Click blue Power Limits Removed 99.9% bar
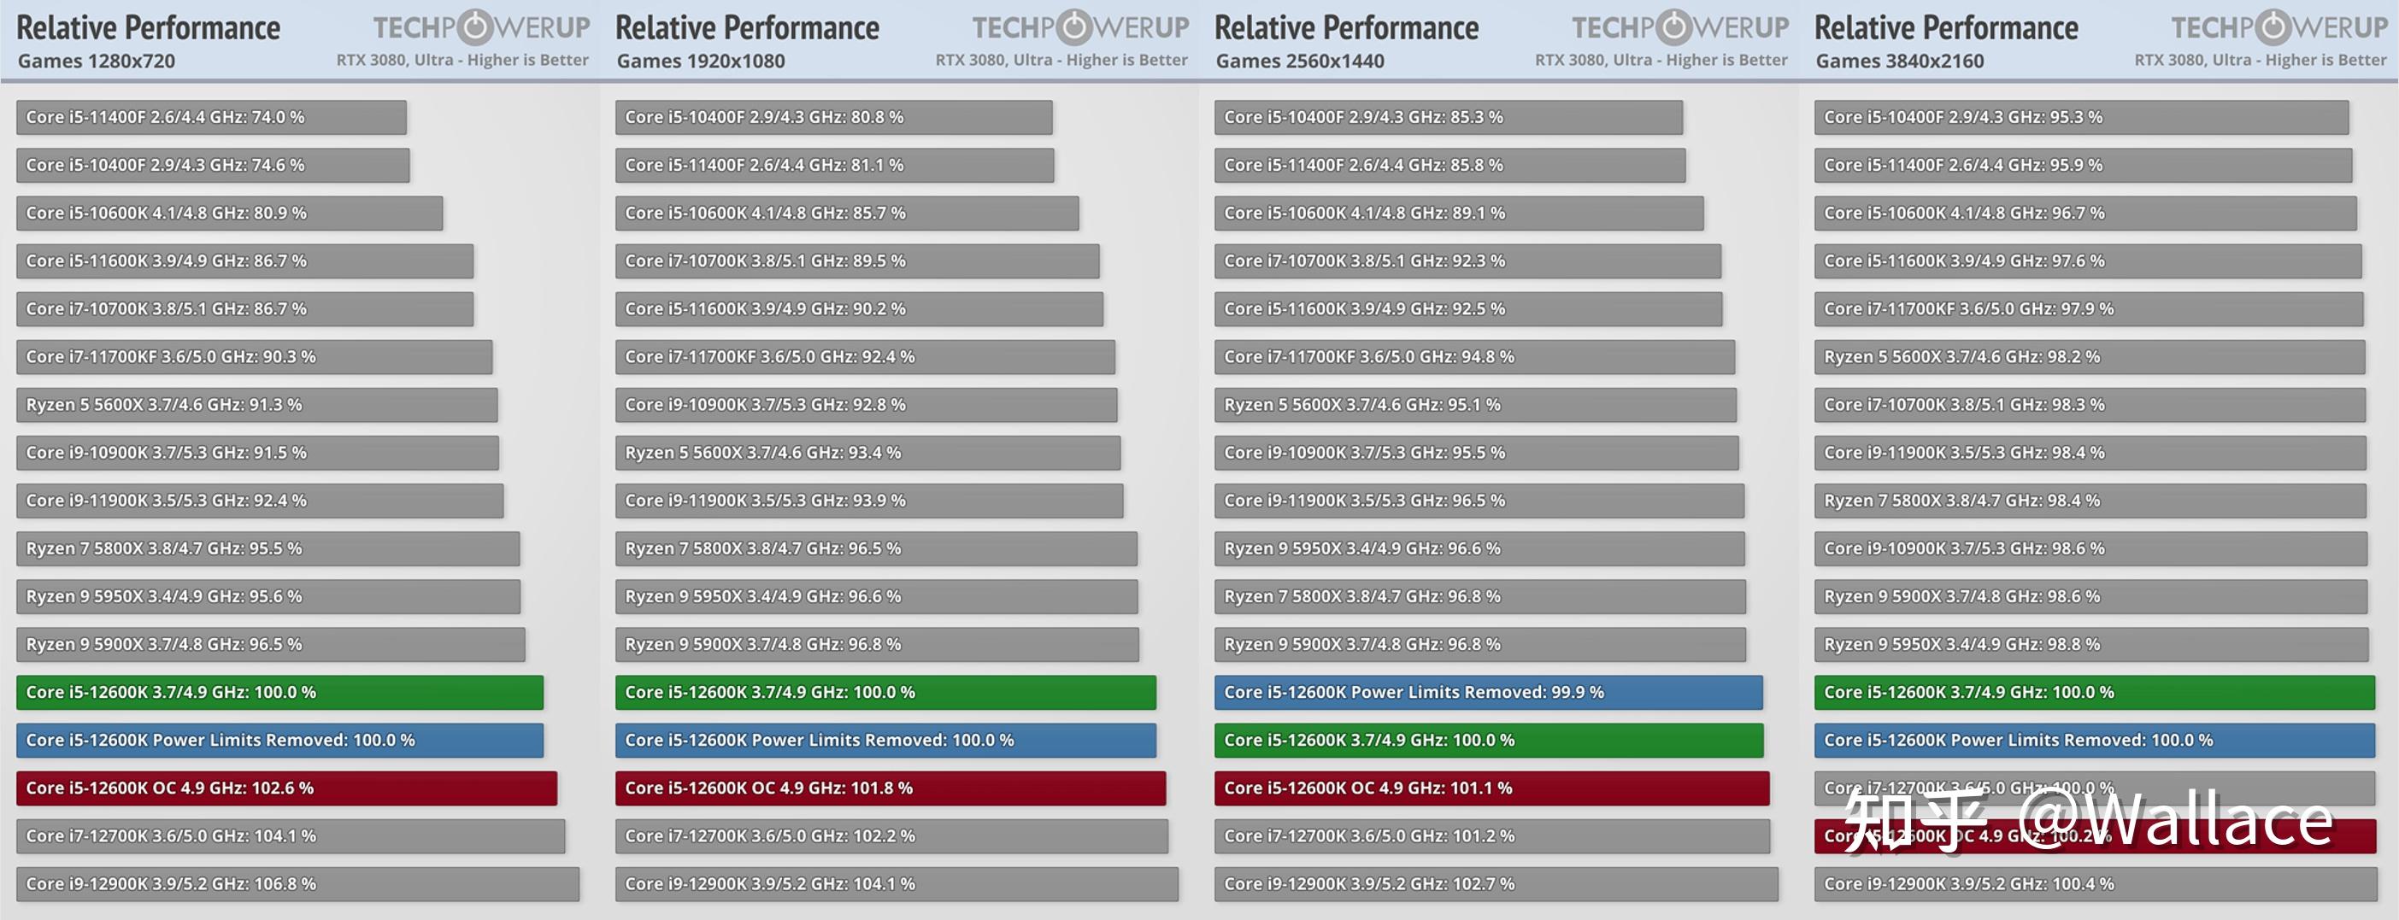Image resolution: width=2399 pixels, height=920 pixels. coord(1488,692)
